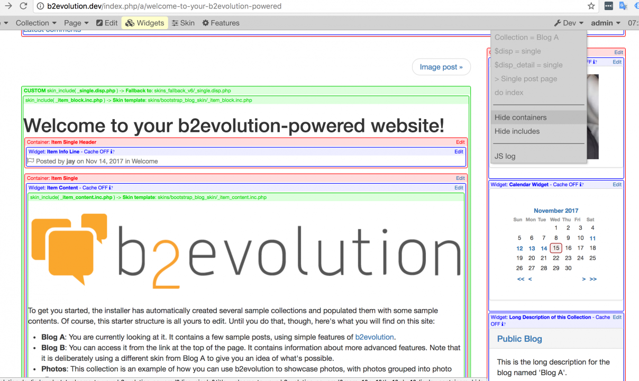Image resolution: width=639 pixels, height=381 pixels.
Task: Click Edit on the Item Single Header container
Action: tap(460, 142)
